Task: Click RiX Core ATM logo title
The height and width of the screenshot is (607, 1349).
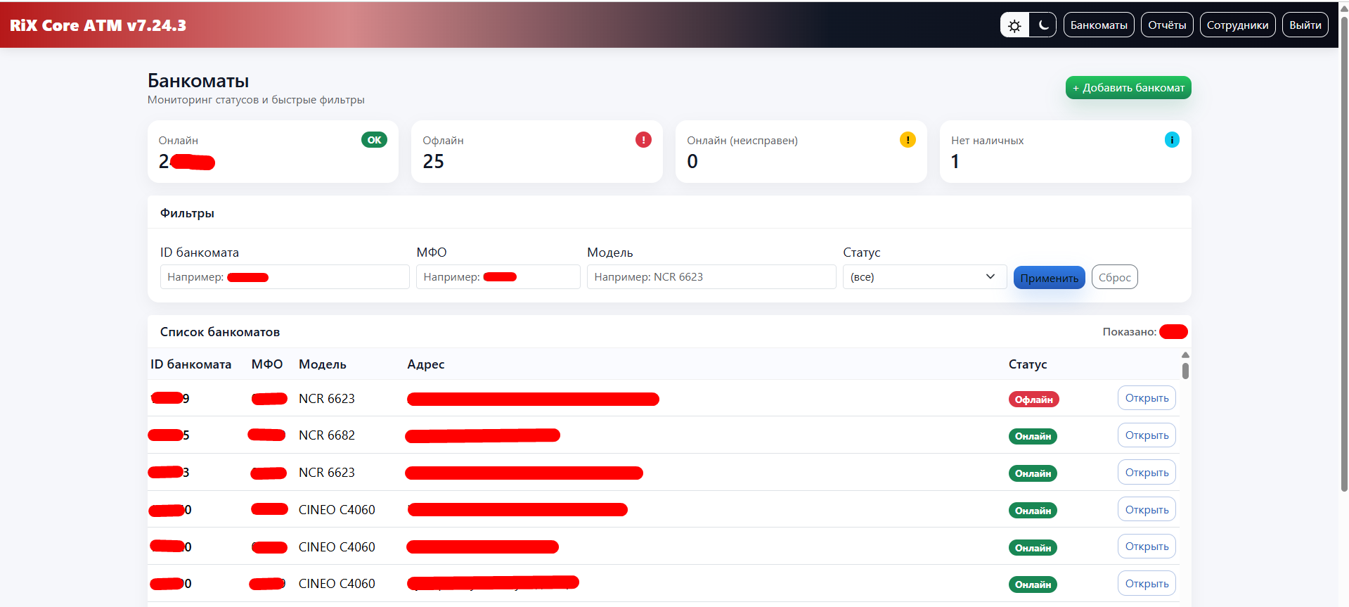Action: click(x=98, y=25)
